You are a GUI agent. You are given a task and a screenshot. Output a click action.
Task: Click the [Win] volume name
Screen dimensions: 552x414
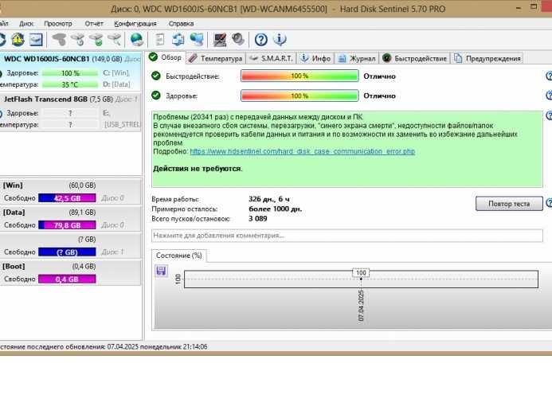[x=12, y=185]
